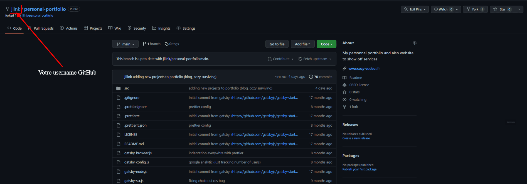Star the personal-portfolio repository
527x184 pixels.
click(503, 9)
